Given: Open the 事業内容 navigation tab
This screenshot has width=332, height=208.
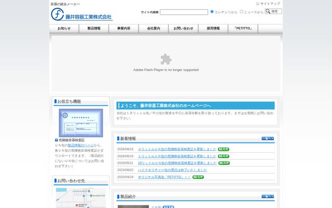Looking at the screenshot, I should click(123, 29).
